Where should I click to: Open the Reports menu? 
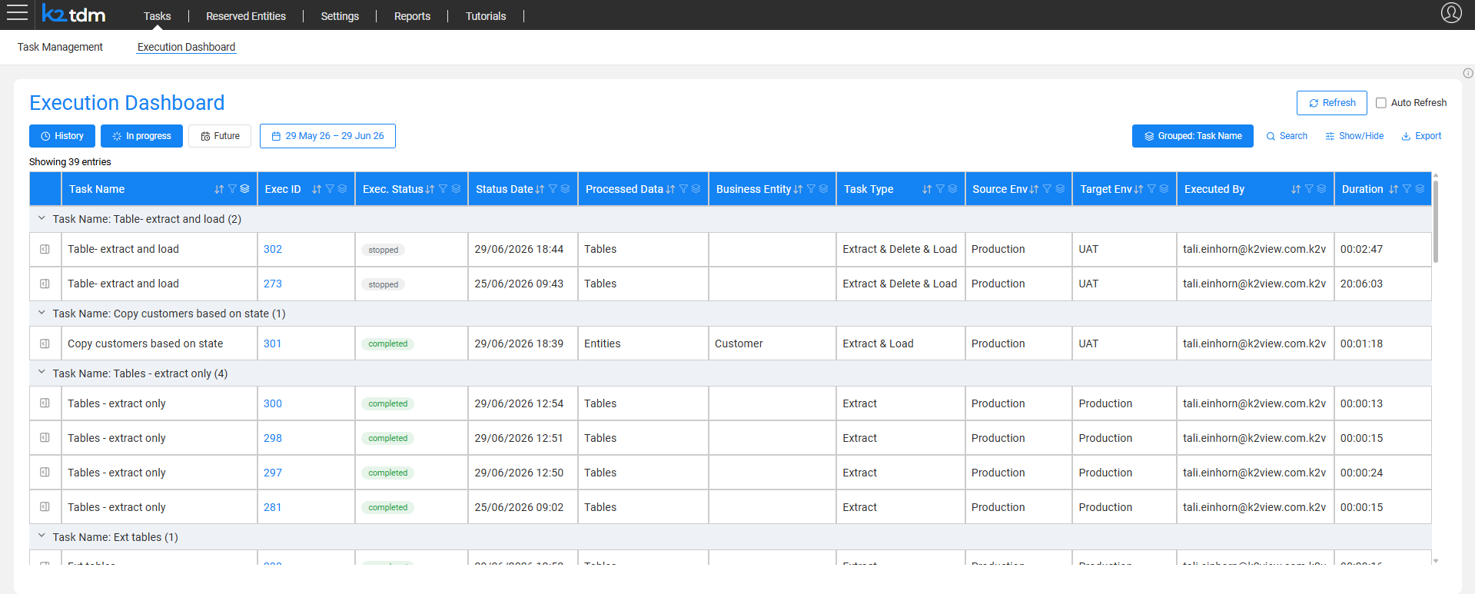point(412,16)
